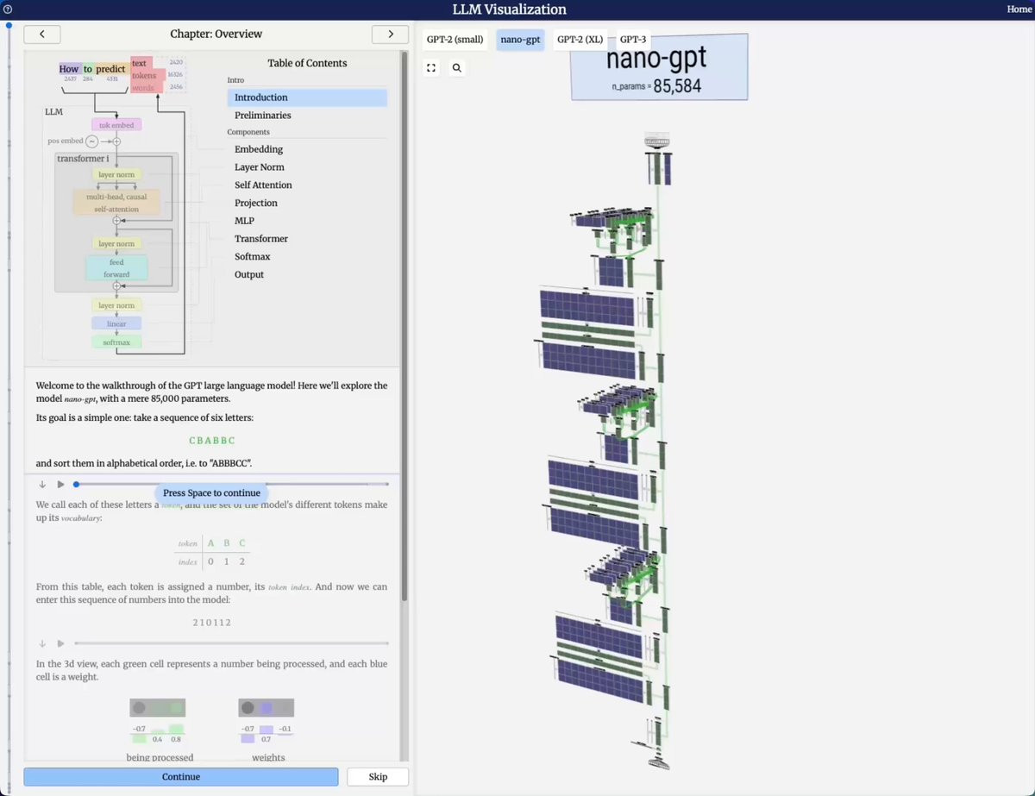Click the tok embed block in the diagram
Viewport: 1035px width, 796px height.
tap(116, 125)
